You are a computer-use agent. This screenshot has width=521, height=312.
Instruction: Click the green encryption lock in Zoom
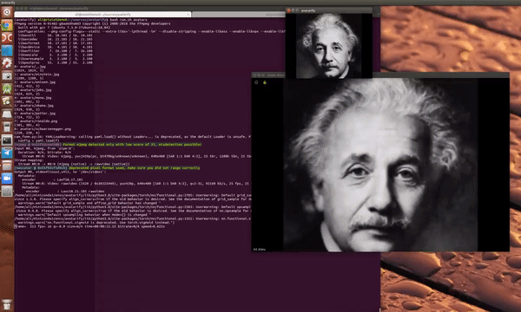point(265,82)
